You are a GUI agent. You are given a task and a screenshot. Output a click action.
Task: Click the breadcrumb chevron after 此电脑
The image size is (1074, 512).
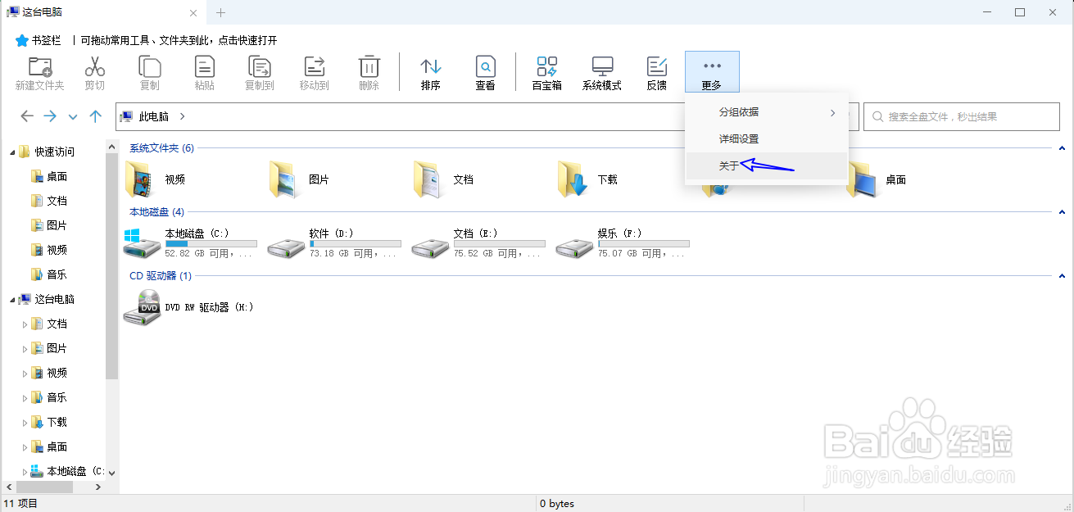point(182,116)
